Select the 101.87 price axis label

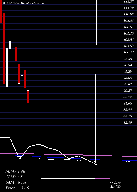coord(129,46)
